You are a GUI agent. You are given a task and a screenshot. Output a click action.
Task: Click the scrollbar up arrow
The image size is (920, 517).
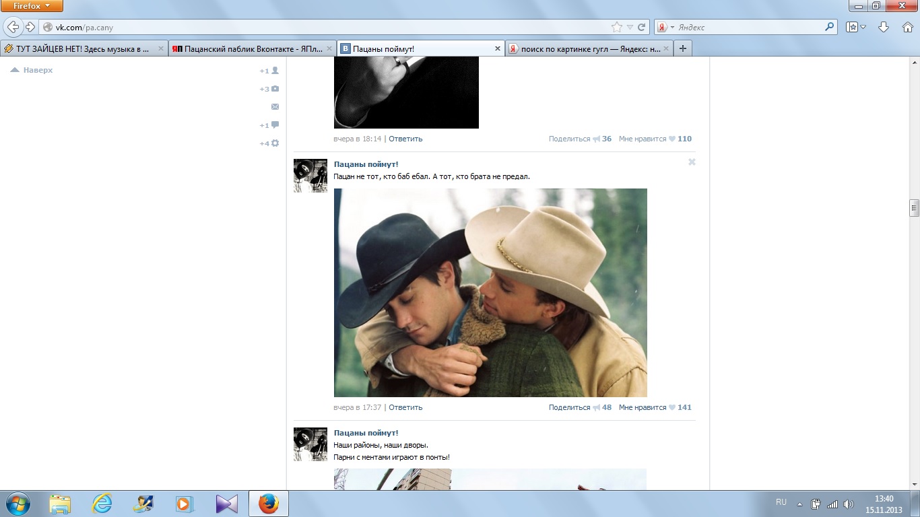[914, 62]
